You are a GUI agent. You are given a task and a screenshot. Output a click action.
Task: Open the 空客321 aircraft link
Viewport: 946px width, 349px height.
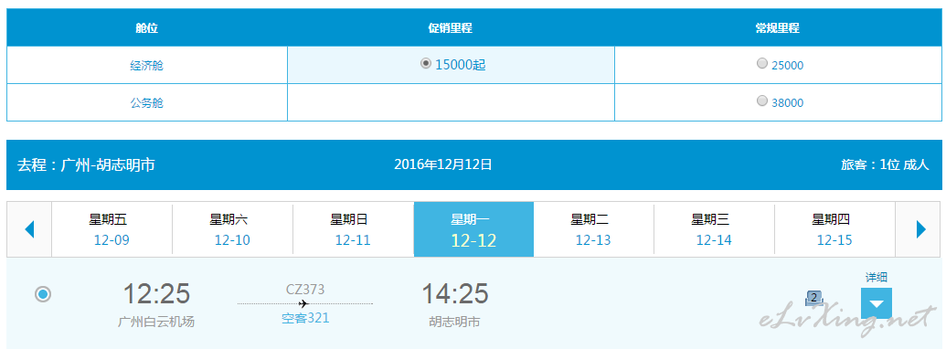[x=305, y=318]
